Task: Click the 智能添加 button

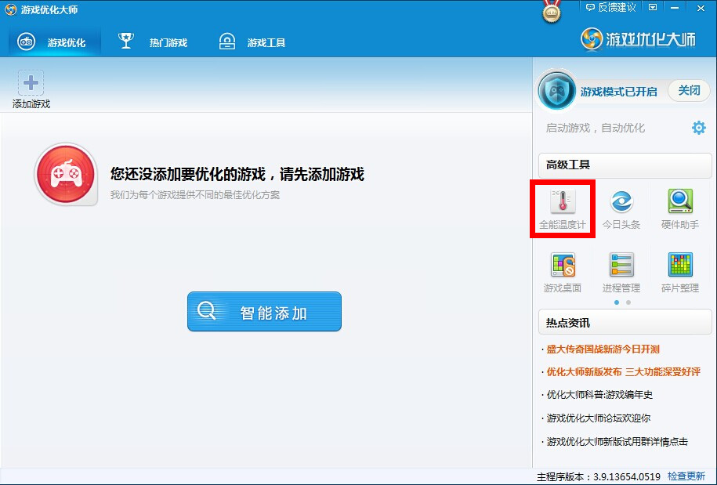Action: [264, 311]
